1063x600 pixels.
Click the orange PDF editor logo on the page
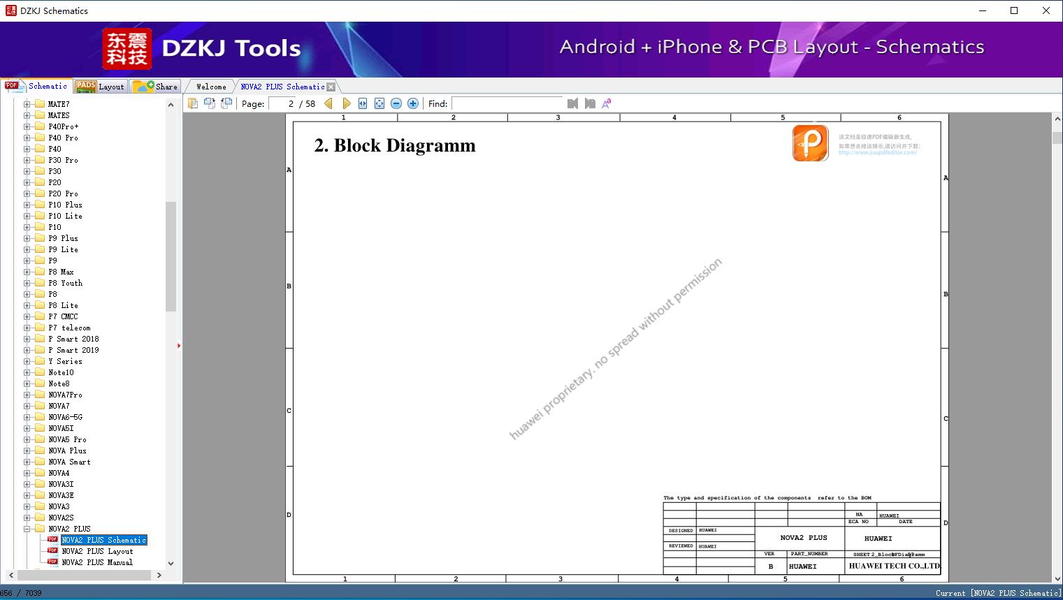810,143
